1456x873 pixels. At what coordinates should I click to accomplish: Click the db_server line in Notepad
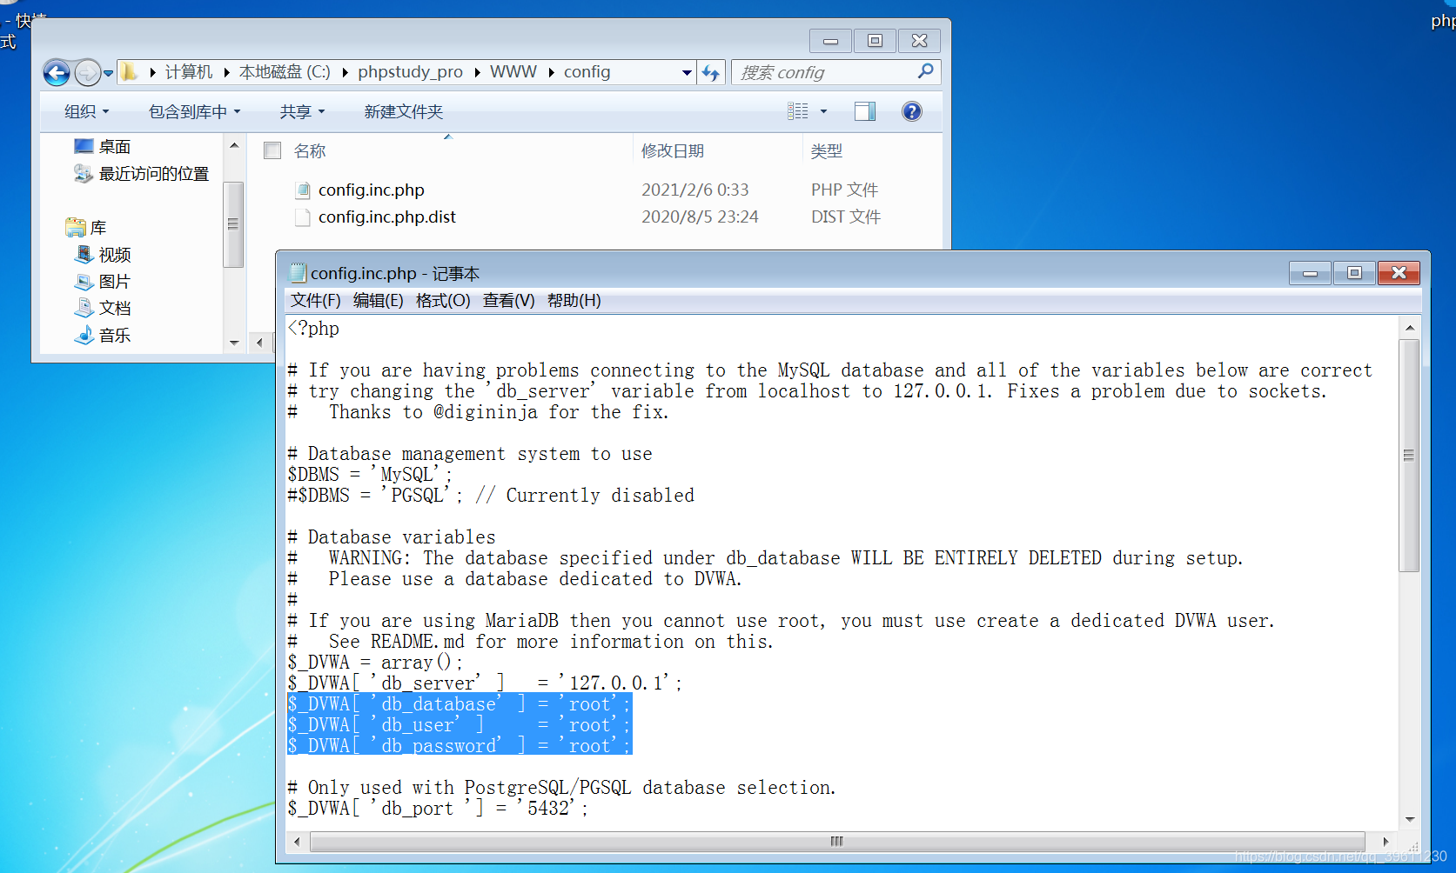[485, 683]
